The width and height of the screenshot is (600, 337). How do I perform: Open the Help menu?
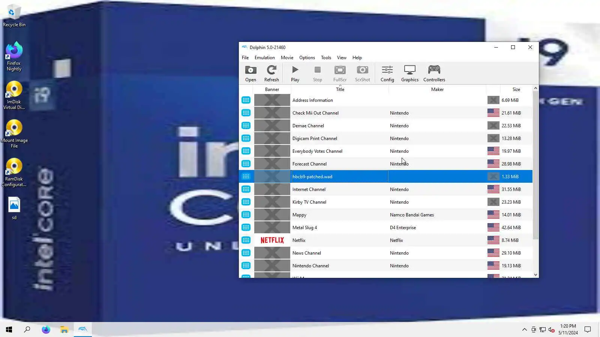pos(357,58)
